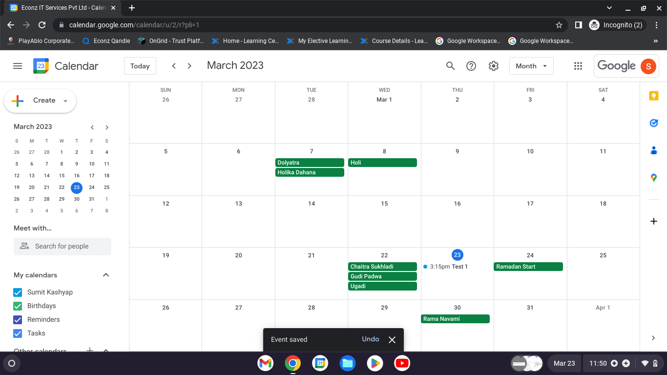667x375 pixels.
Task: Mini calendar previous month arrow
Action: tap(92, 127)
